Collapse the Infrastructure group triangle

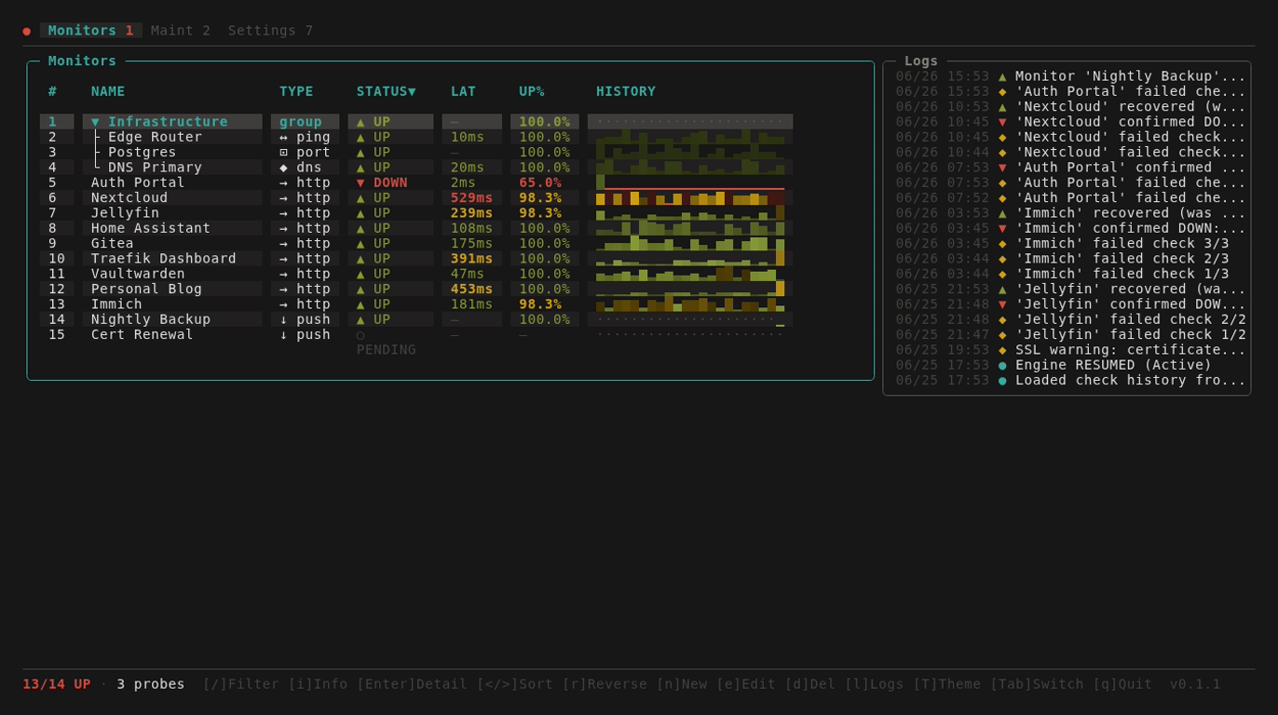[95, 122]
